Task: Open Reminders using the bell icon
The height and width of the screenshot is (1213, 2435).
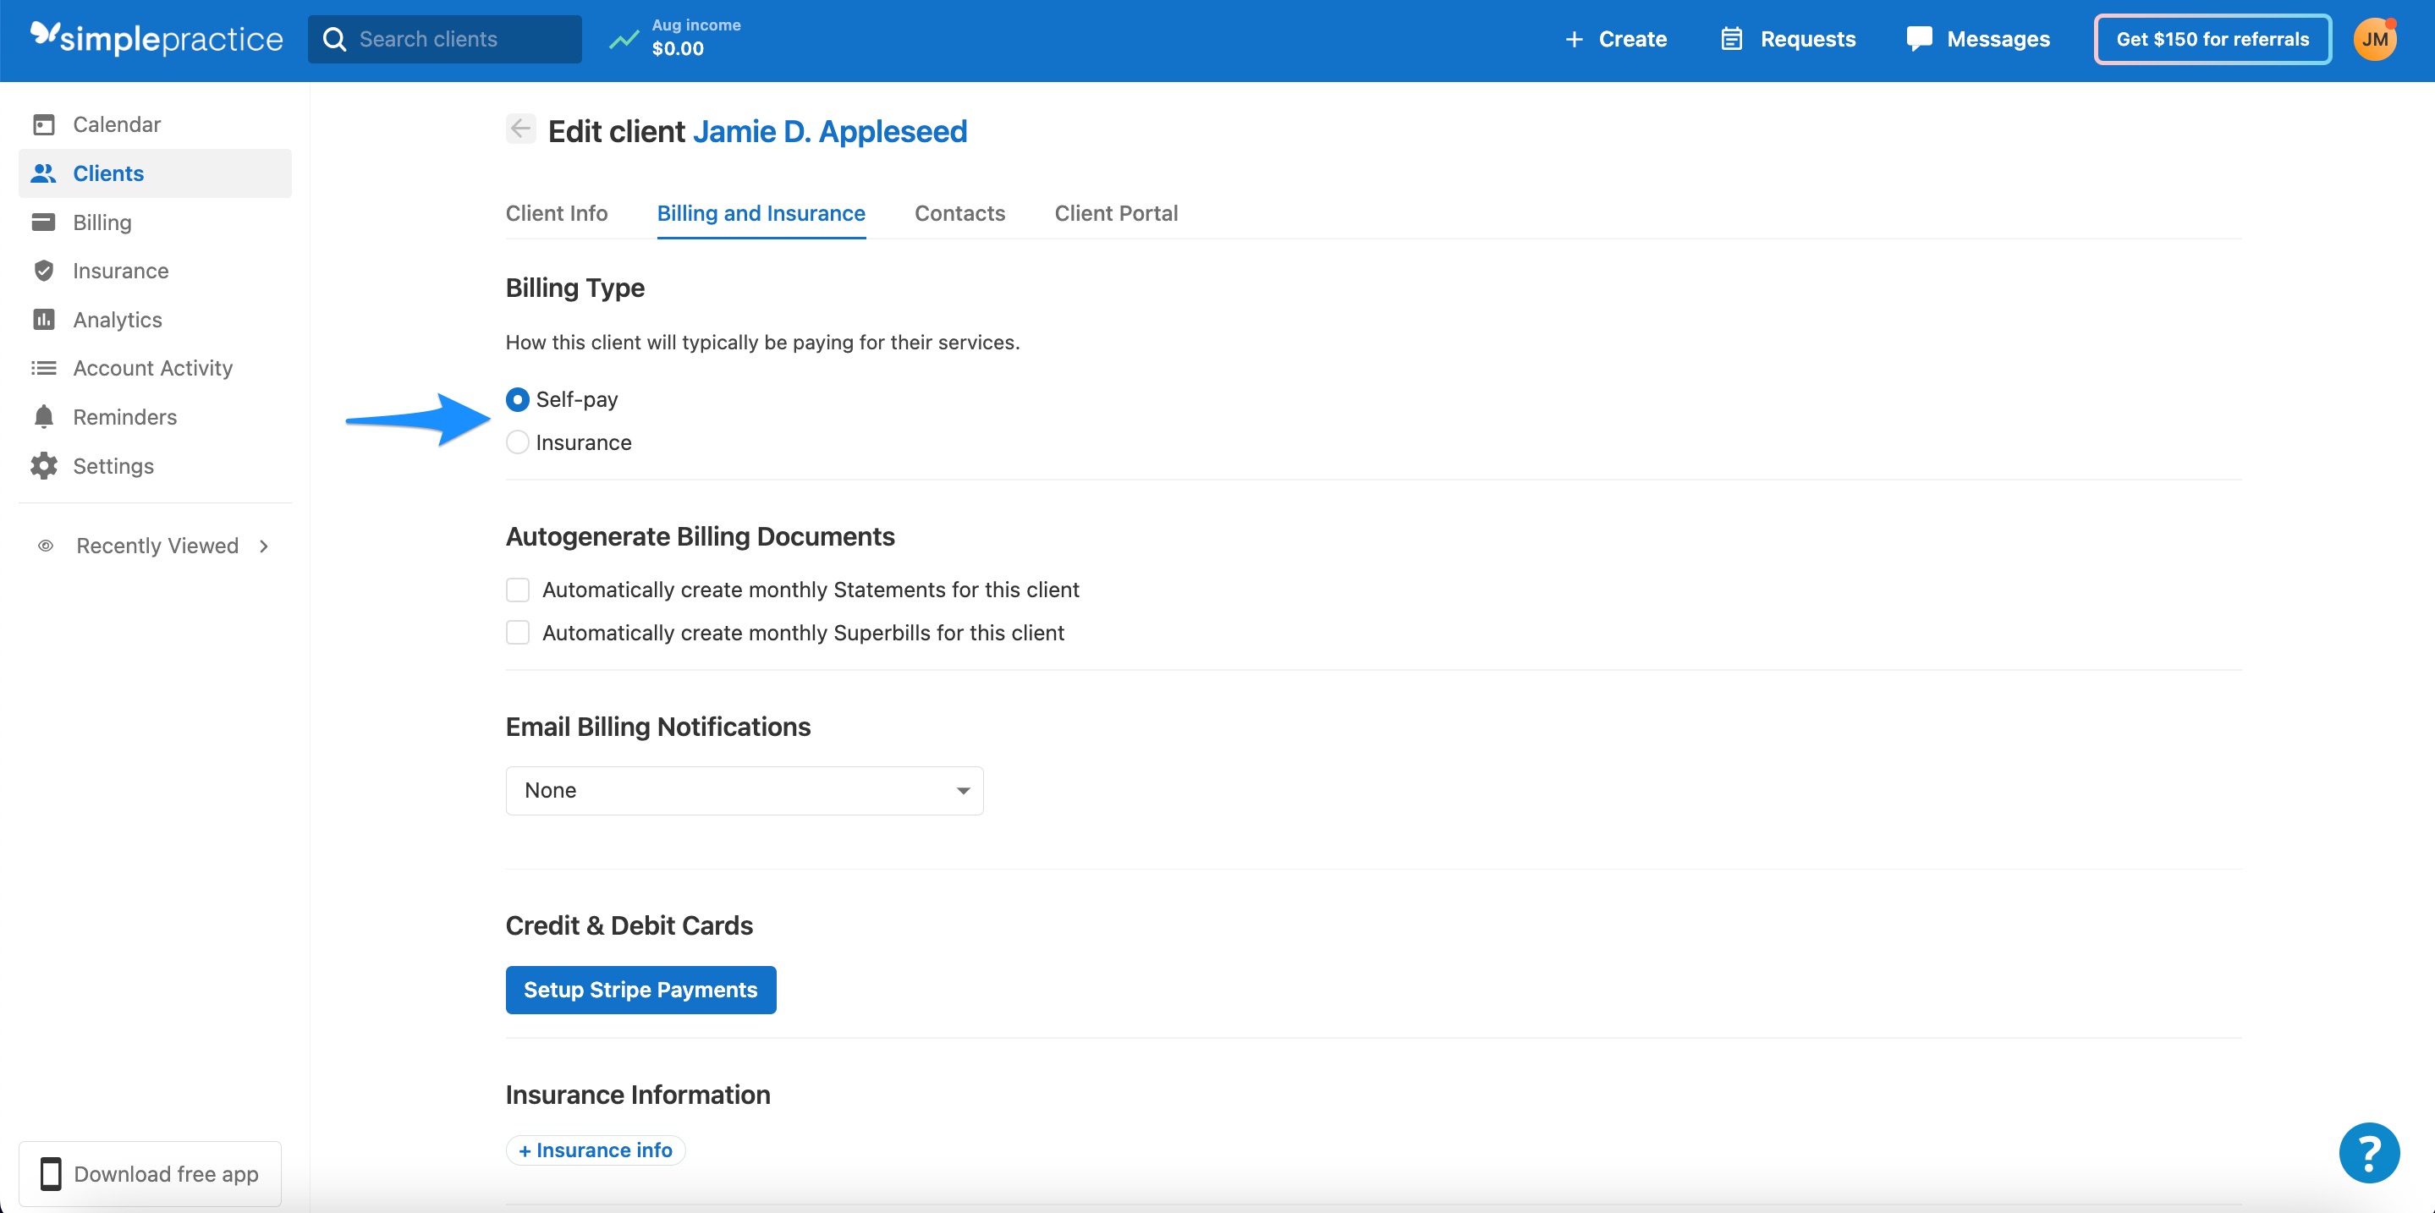Action: point(45,417)
